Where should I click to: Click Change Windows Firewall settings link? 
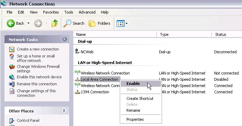click(38, 69)
